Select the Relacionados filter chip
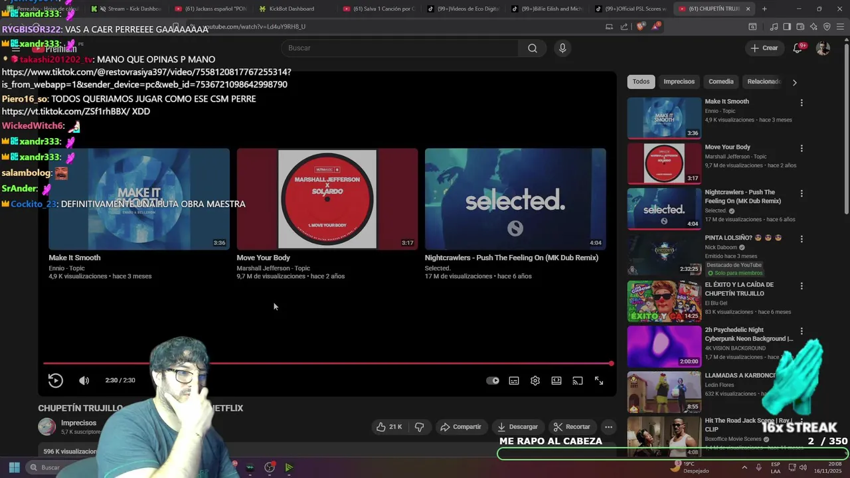Image resolution: width=850 pixels, height=478 pixels. (764, 82)
